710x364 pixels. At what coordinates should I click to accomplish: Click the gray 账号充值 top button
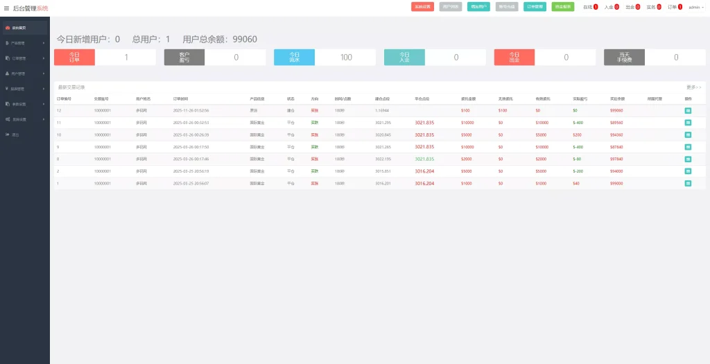coord(507,7)
